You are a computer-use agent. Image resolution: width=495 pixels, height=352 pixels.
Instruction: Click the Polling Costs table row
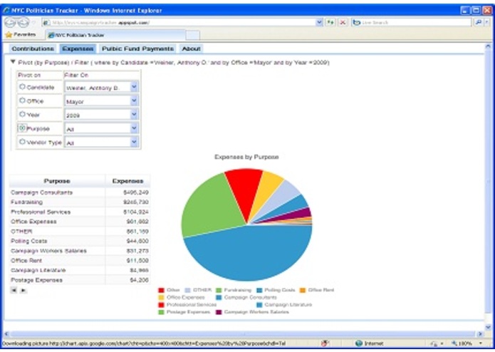tap(80, 241)
